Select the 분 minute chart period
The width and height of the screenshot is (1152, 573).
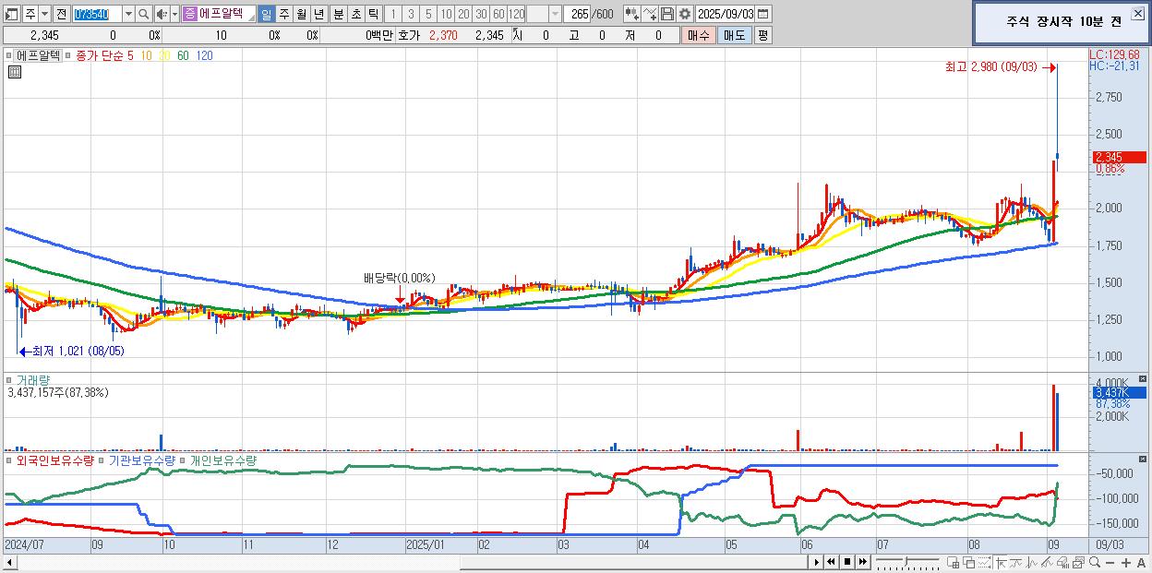click(338, 14)
